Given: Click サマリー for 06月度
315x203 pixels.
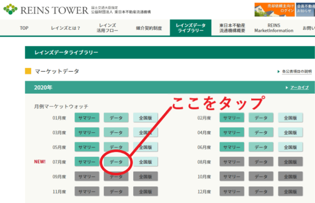Looking at the screenshot, I should pyautogui.click(x=232, y=147).
